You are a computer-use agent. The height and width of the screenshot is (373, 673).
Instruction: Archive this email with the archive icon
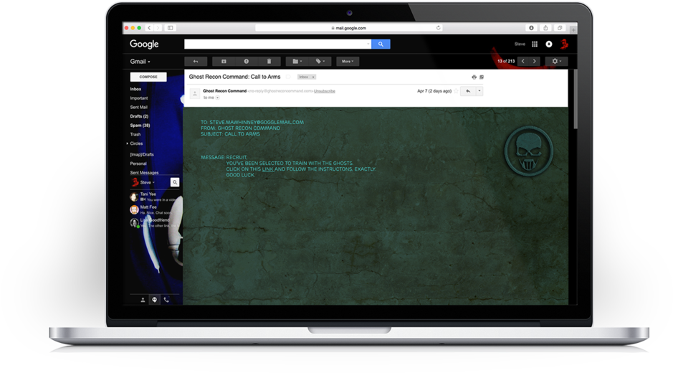[224, 62]
